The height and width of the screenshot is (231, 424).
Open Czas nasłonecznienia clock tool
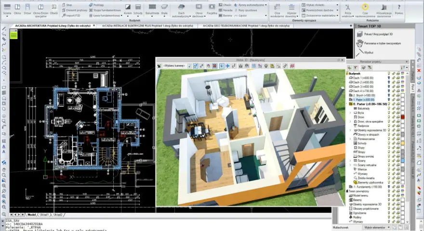pyautogui.click(x=365, y=10)
